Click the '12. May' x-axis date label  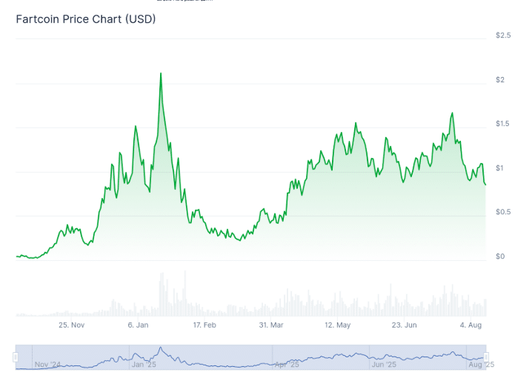[338, 325]
